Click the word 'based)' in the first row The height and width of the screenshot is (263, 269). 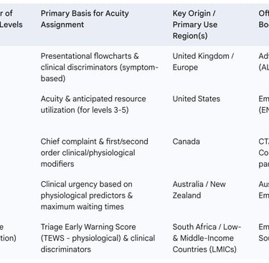point(53,78)
